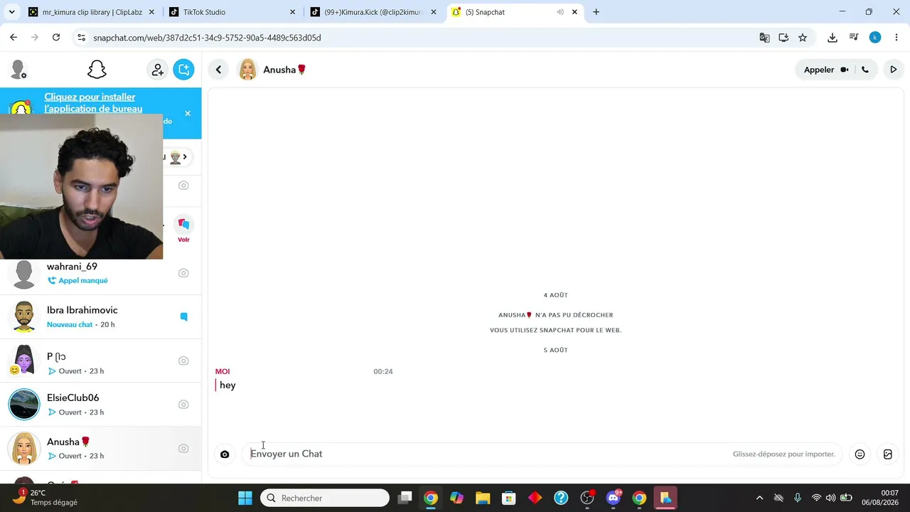Close the Snapchat tab
Screen dimensions: 910x512
click(x=575, y=12)
